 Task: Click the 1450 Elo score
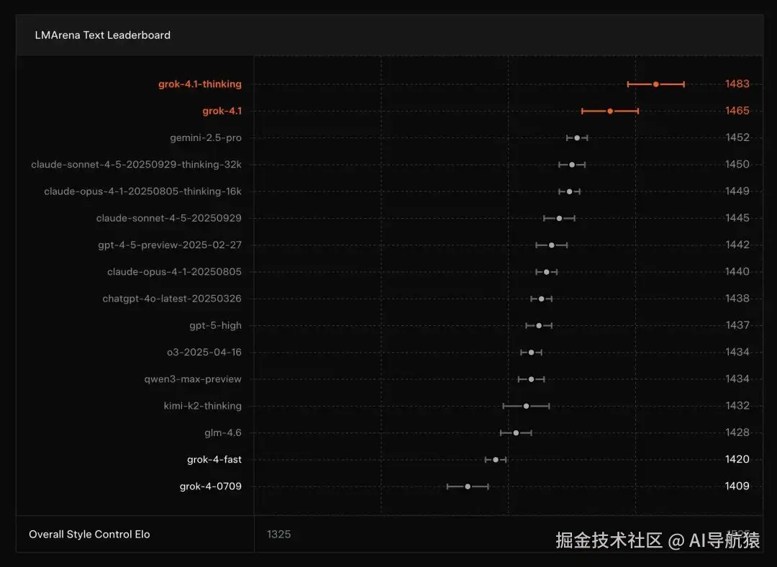click(x=737, y=164)
